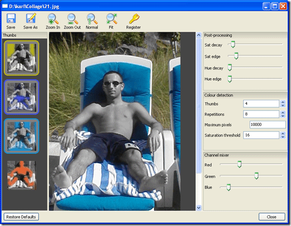Click the Fit to window icon
Image resolution: width=291 pixels, height=226 pixels.
(x=111, y=18)
